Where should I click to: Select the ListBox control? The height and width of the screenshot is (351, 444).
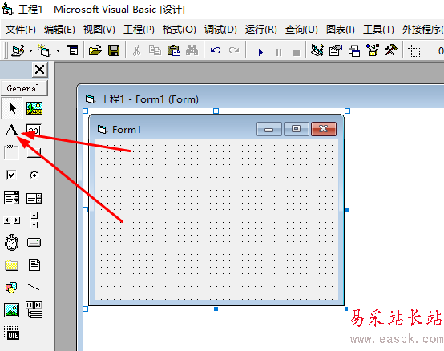(34, 198)
